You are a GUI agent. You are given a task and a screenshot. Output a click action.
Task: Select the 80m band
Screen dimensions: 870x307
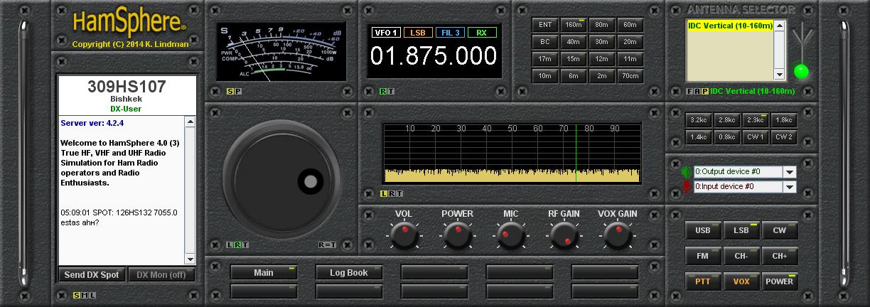point(601,25)
